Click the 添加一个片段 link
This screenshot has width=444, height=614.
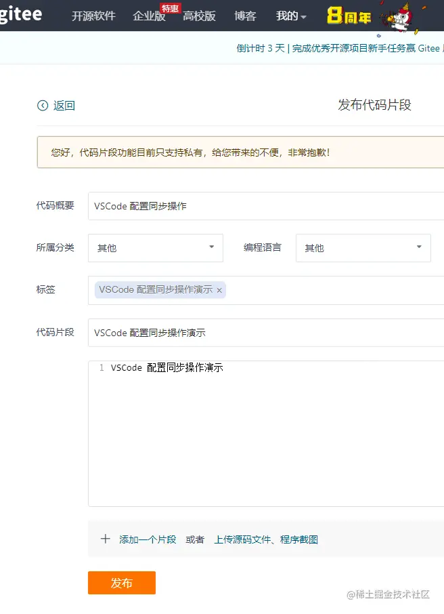coord(148,539)
